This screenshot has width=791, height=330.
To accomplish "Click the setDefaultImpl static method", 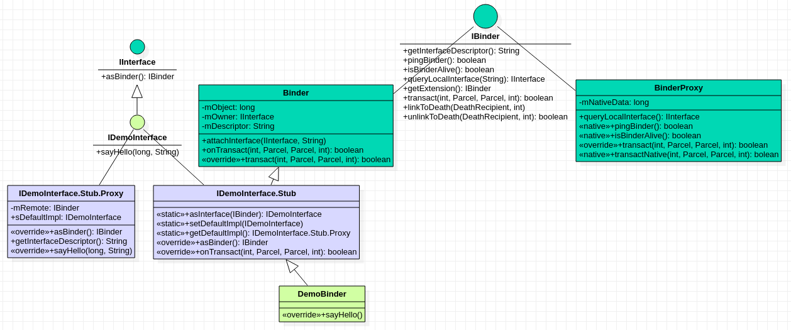I will click(230, 224).
